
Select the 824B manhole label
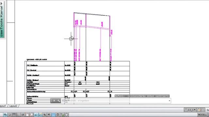[86, 91]
